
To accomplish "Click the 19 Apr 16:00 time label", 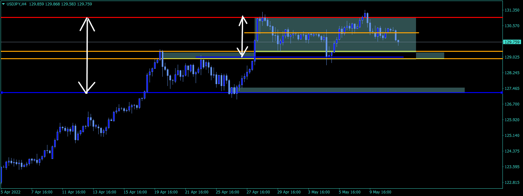I will point(166,192).
